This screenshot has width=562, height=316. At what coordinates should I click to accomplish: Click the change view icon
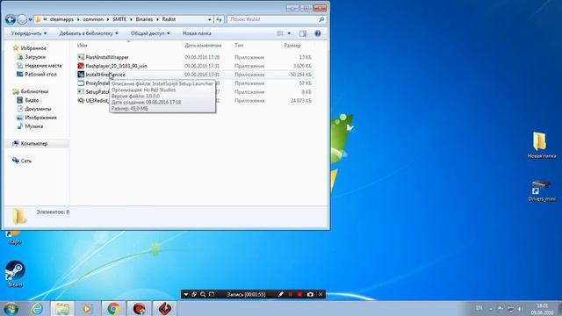coord(280,33)
